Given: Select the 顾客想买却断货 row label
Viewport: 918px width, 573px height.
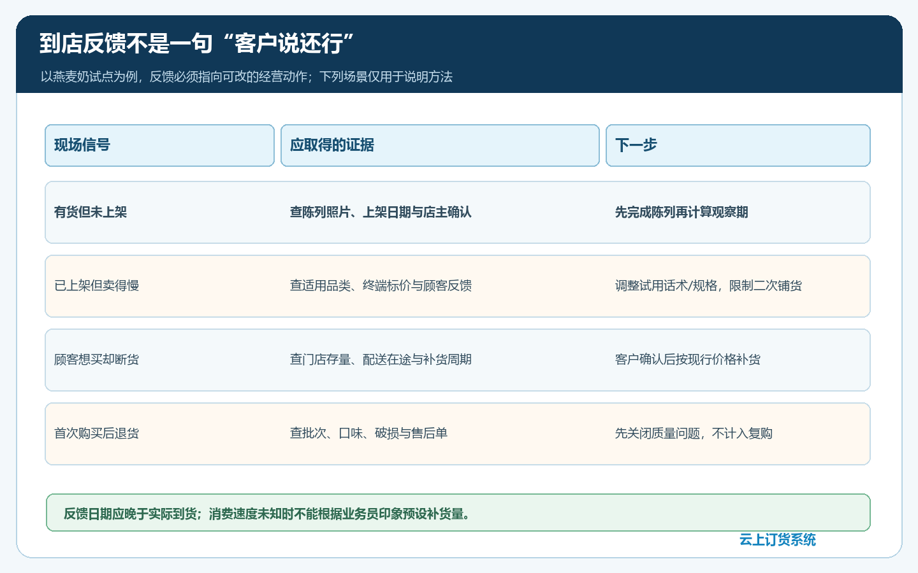Looking at the screenshot, I should coord(97,360).
